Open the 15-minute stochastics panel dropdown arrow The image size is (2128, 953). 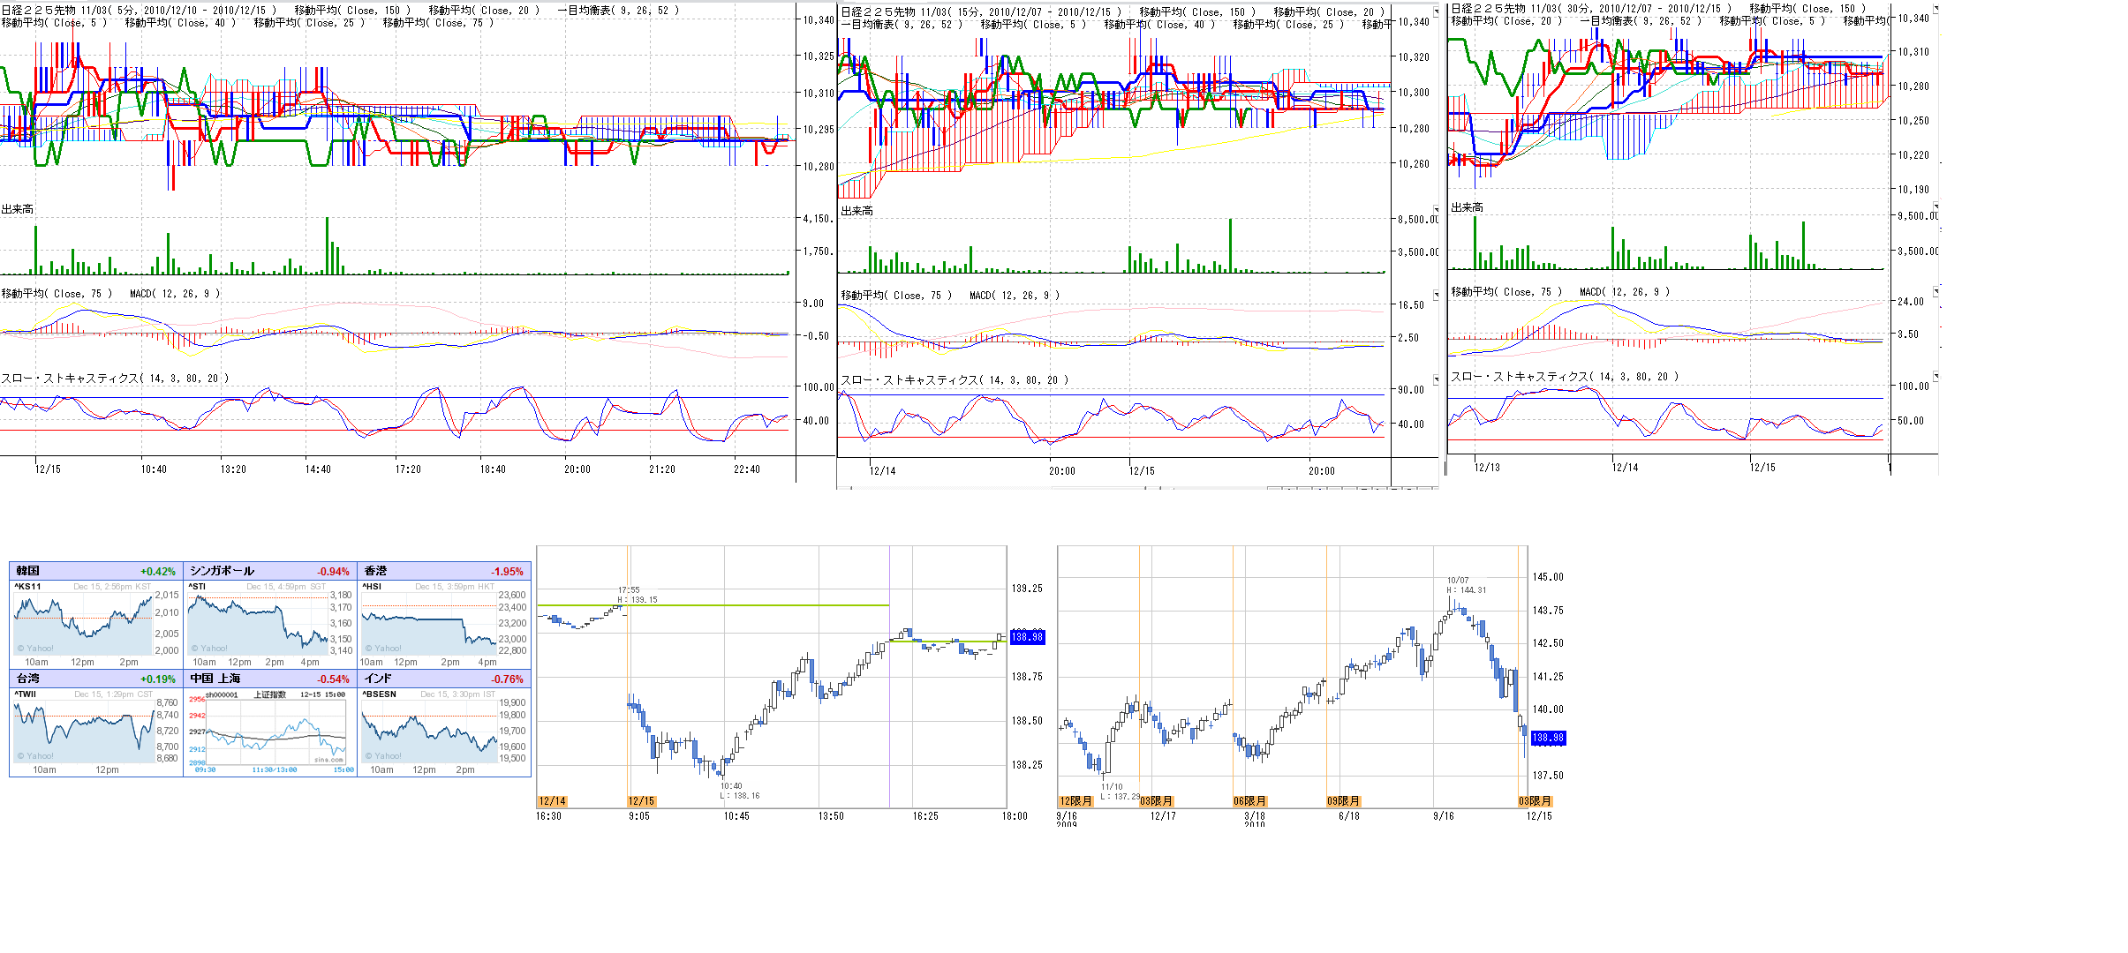coord(1436,379)
